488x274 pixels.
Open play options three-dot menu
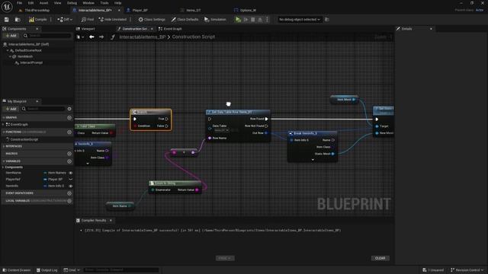(x=267, y=19)
